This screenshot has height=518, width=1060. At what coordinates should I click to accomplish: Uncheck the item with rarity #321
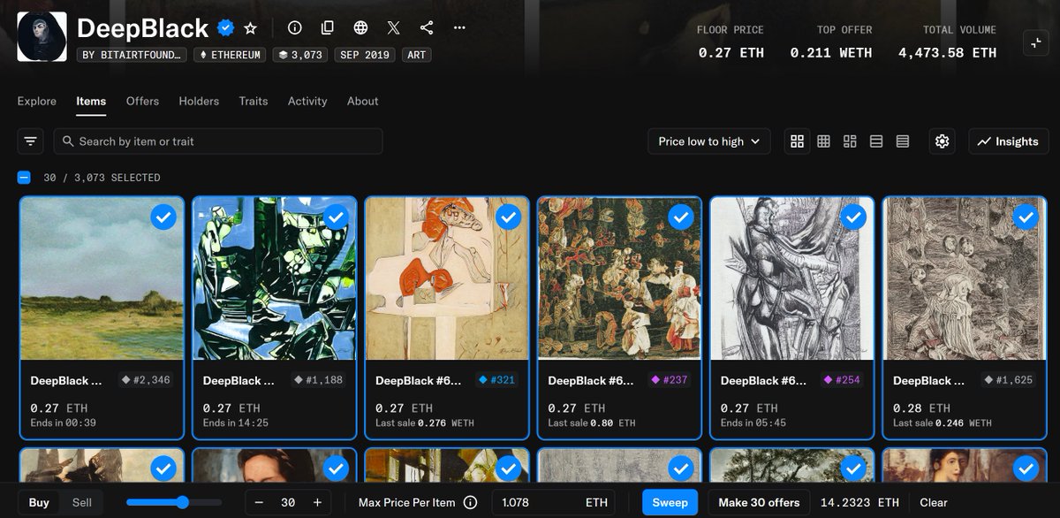[x=509, y=217]
